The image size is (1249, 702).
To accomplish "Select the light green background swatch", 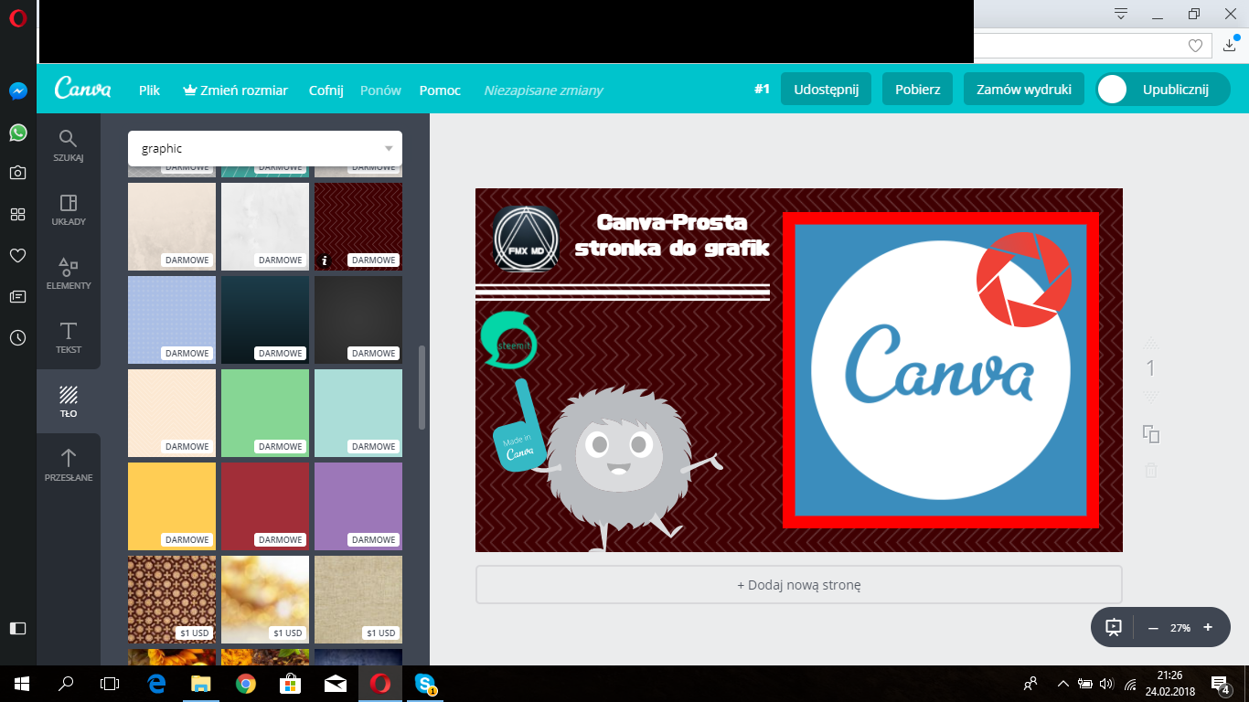I will point(265,413).
